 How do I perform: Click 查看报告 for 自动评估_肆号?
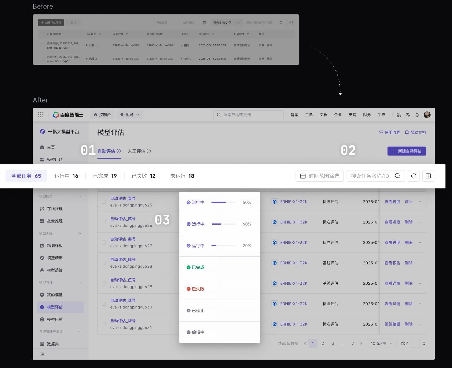392,263
